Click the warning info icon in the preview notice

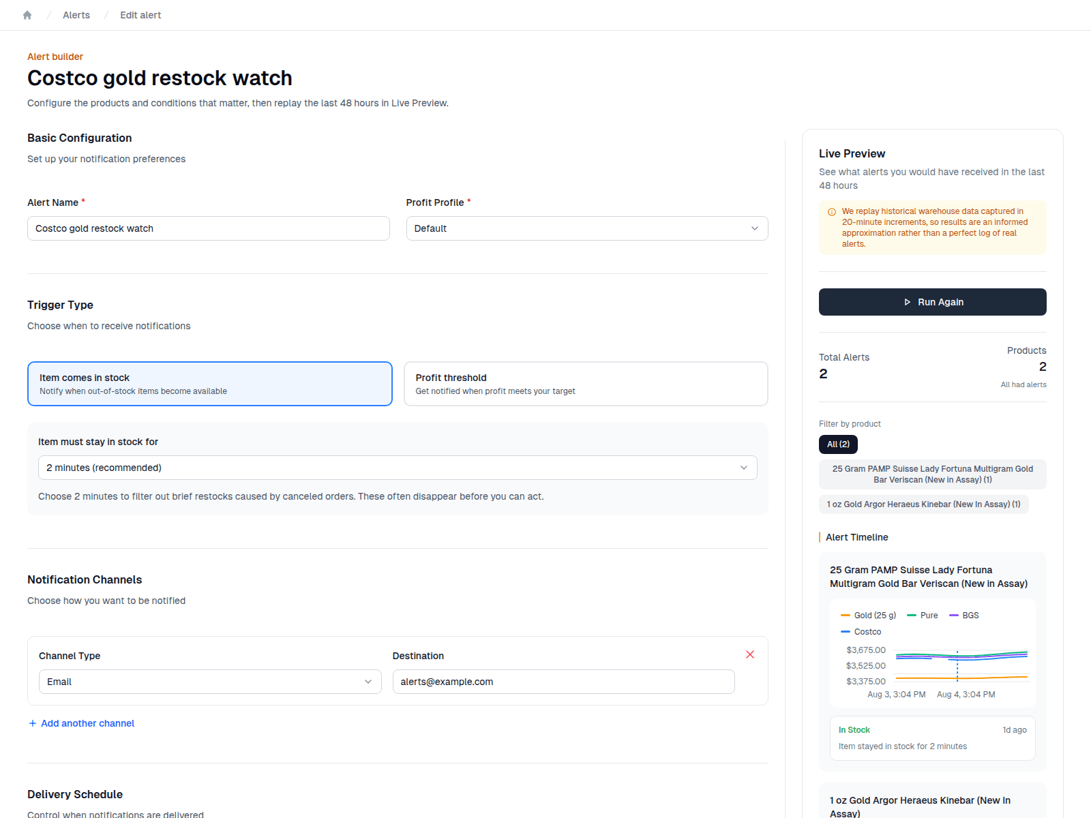(x=832, y=212)
